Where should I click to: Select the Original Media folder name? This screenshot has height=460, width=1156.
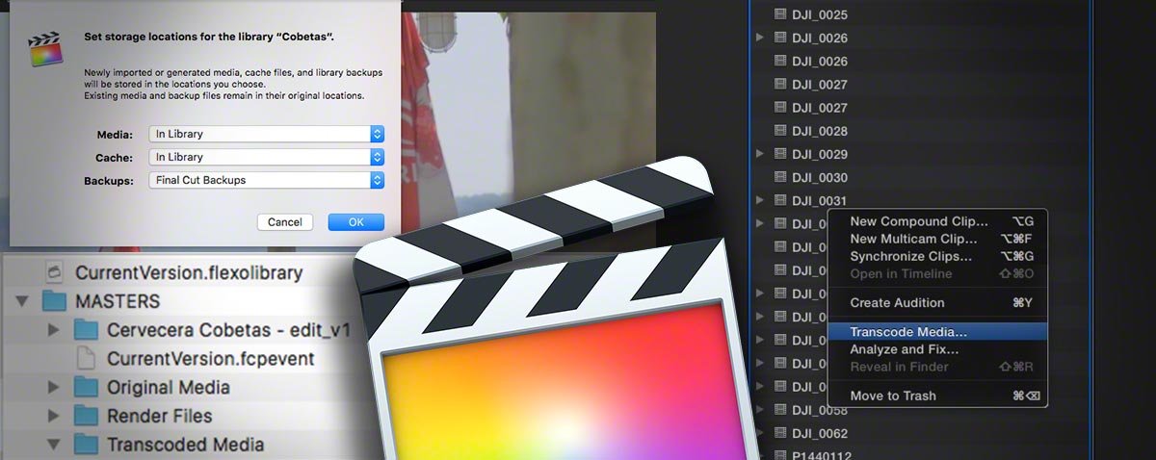point(169,388)
